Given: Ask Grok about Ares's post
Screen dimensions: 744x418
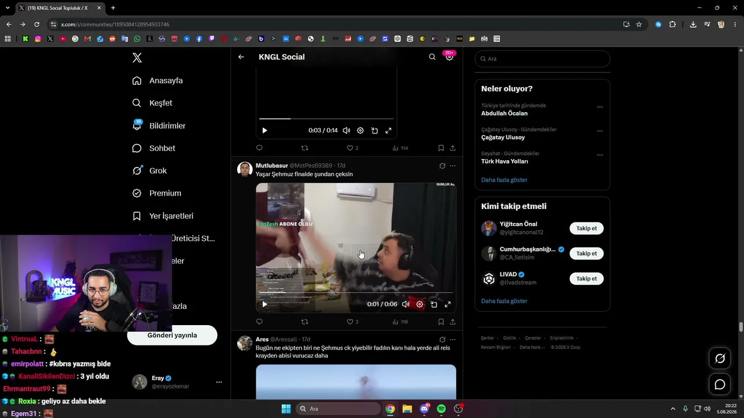Looking at the screenshot, I should point(442,340).
